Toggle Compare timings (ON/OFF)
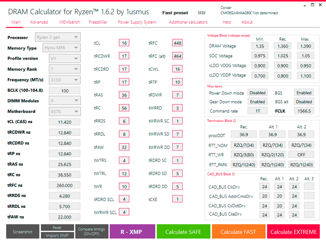This screenshot has height=245, width=326. coord(92,232)
